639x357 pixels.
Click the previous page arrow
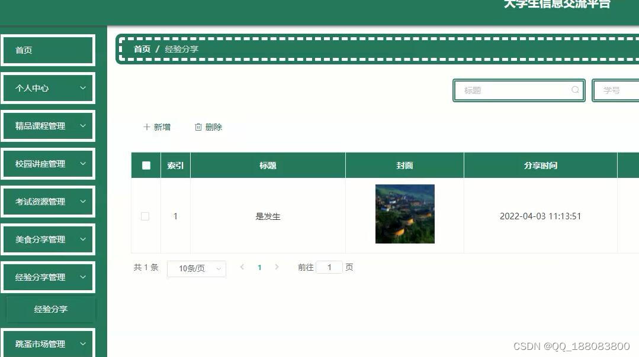tap(242, 267)
